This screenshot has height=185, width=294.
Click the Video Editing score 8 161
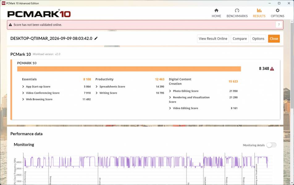click(234, 108)
